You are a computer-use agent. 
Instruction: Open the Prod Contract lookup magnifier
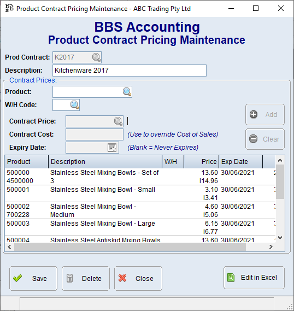coord(96,57)
